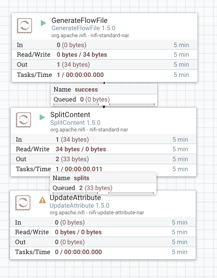Click success queue object-count threshold bar

[76, 104]
